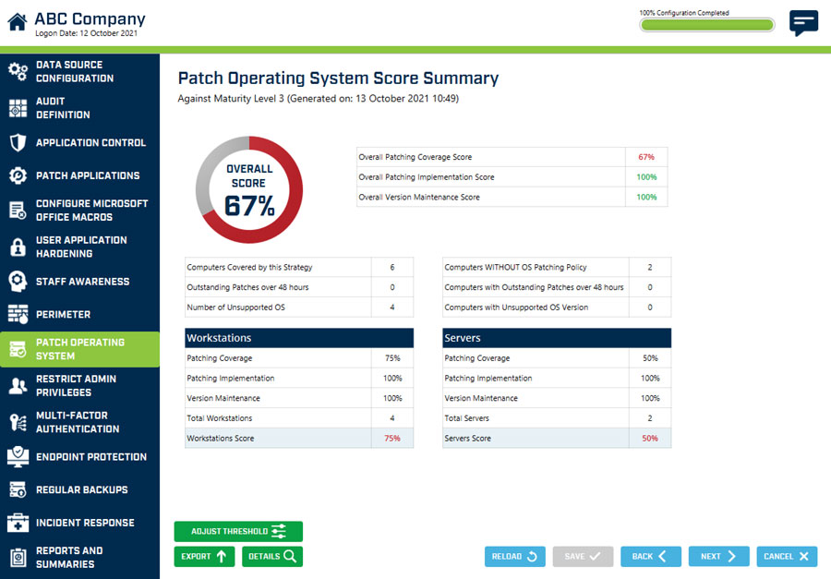This screenshot has height=579, width=831.
Task: Click the Adjust Threshold button
Action: coord(237,532)
